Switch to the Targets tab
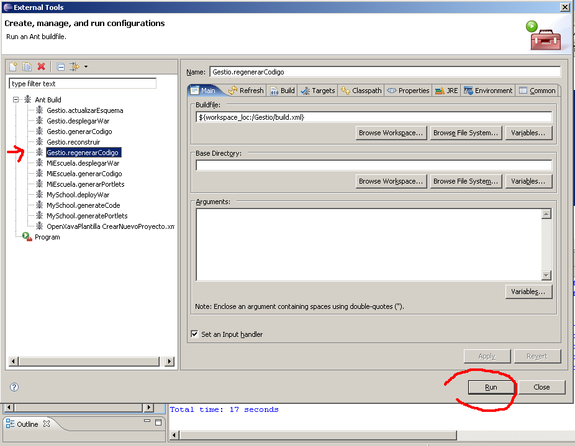 pos(317,91)
